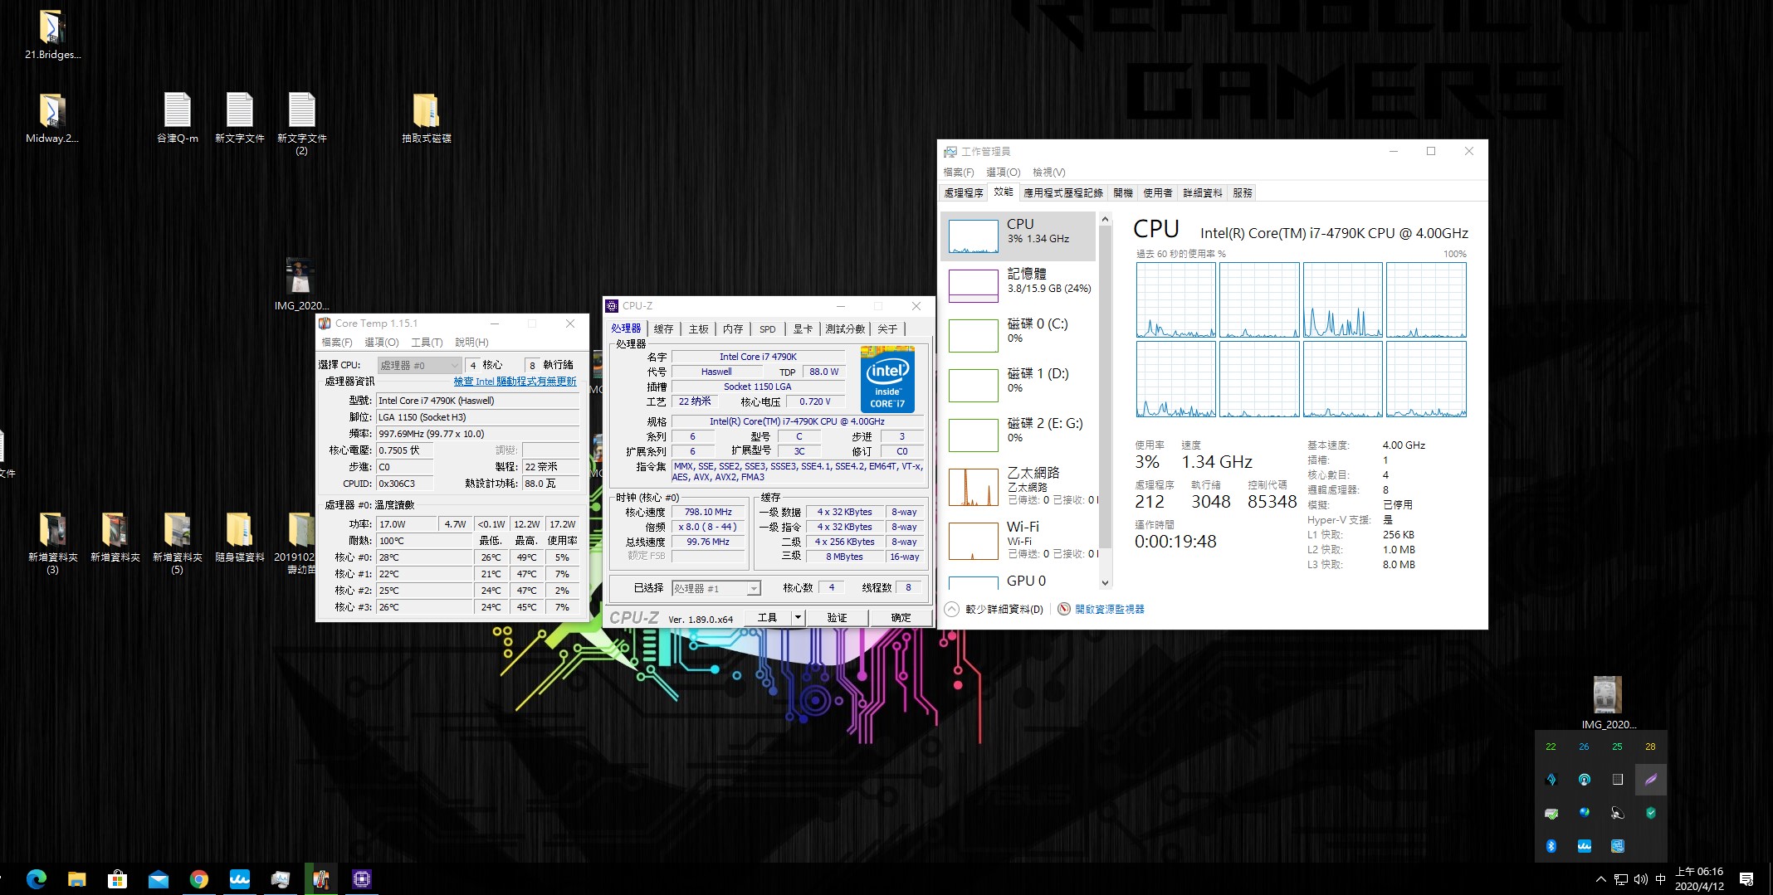Select the Midway.2 folder on desktop
Screen dimensions: 1773x895
click(x=52, y=118)
